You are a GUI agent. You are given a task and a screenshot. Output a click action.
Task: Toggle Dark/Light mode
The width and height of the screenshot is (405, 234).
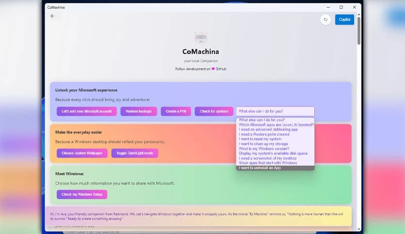[135, 153]
